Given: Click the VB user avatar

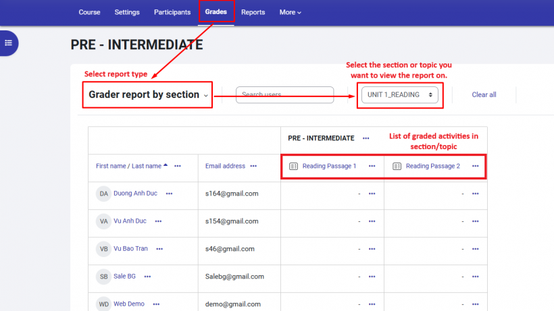Looking at the screenshot, I should (x=103, y=249).
